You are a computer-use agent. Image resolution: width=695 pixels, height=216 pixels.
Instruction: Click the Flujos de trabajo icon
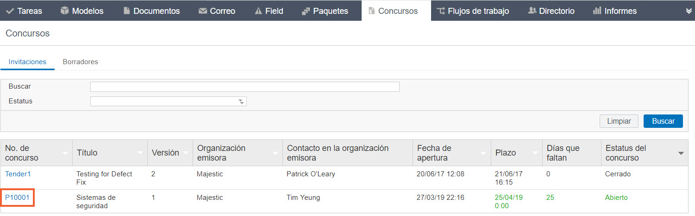[x=441, y=11]
